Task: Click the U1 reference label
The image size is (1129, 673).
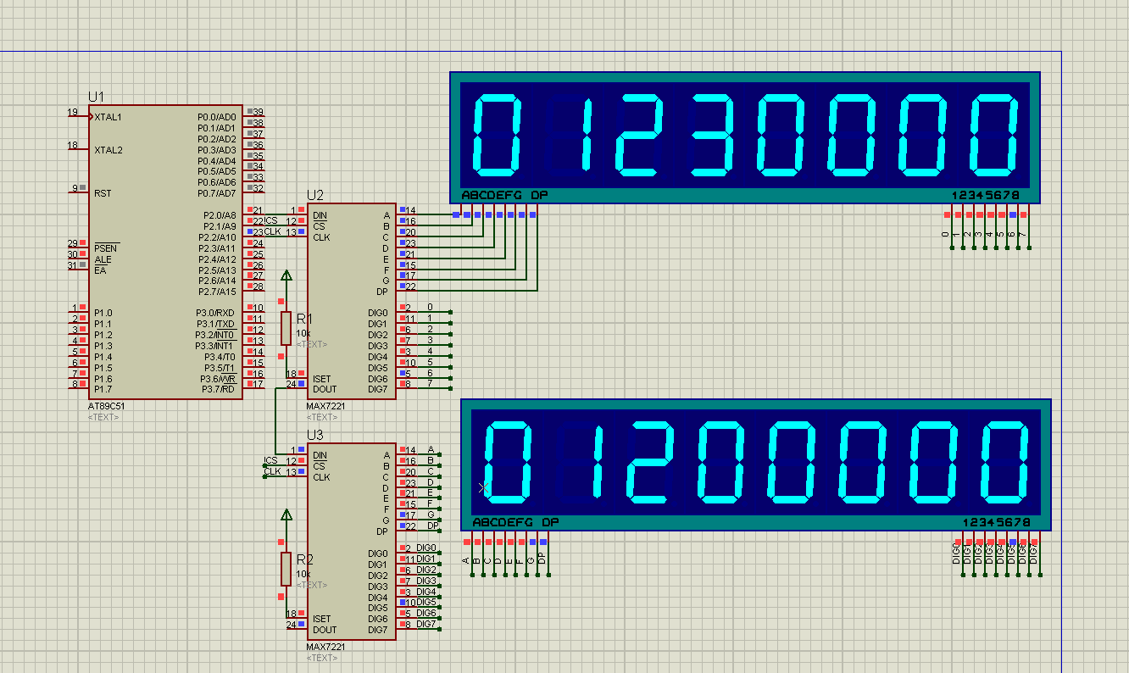Action: coord(97,97)
